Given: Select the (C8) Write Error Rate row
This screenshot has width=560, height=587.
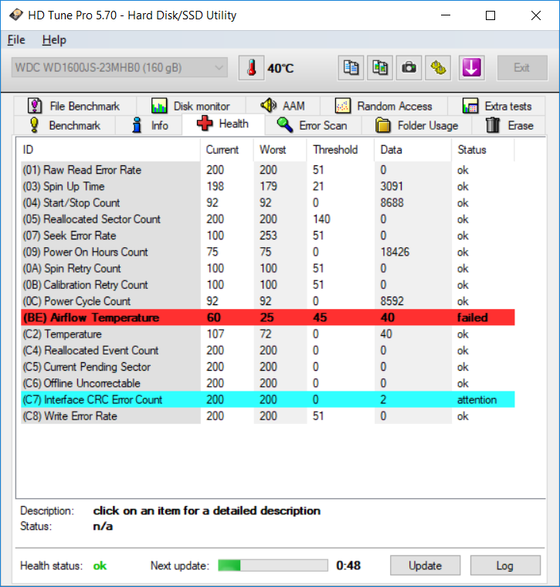Looking at the screenshot, I should click(x=268, y=416).
